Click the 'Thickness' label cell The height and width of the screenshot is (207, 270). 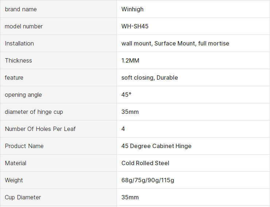click(18, 61)
